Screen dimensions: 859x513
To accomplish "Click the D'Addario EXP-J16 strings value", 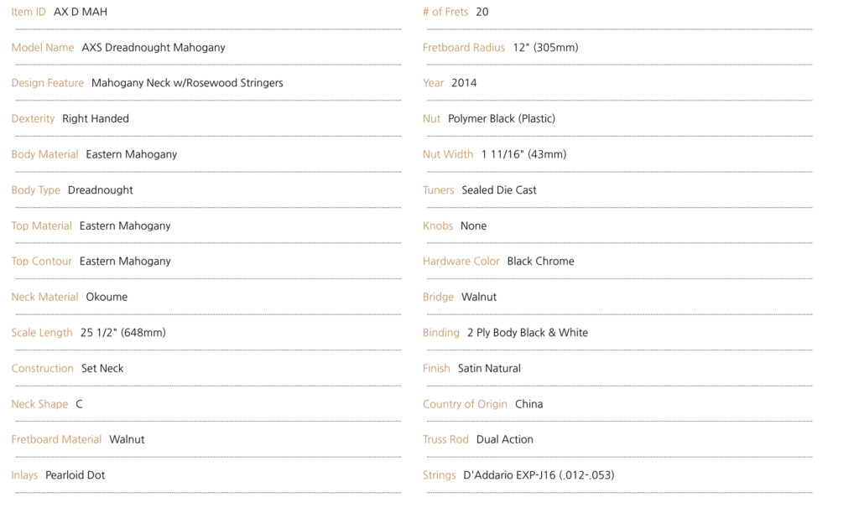I will point(539,475).
